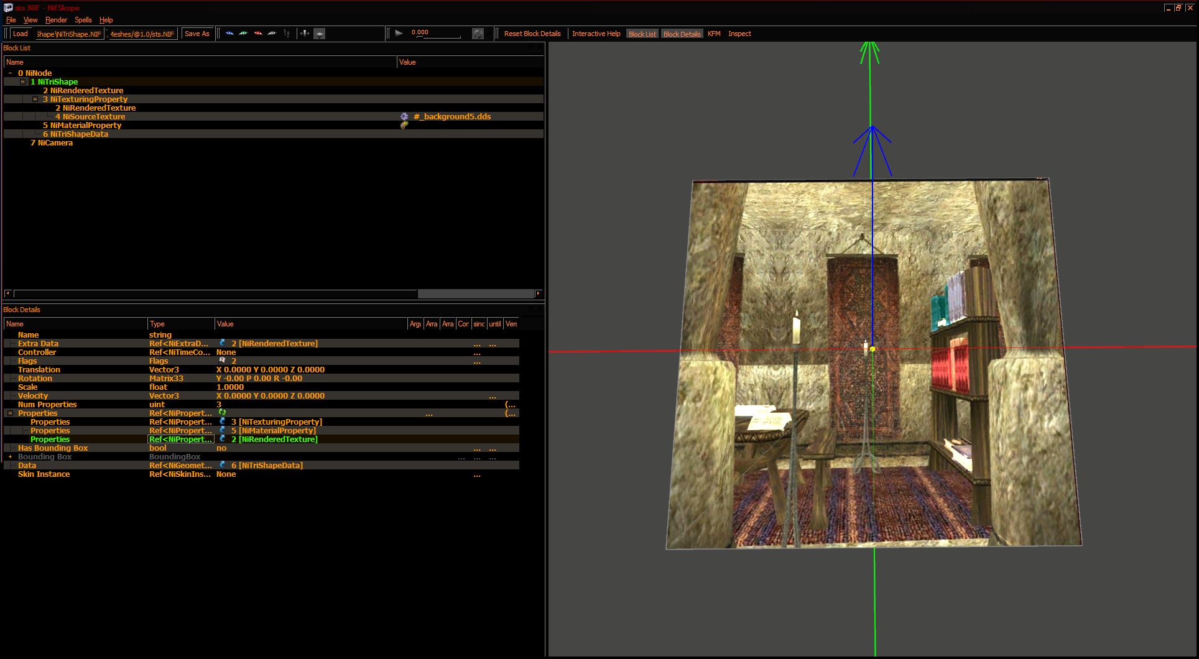
Task: Open the Help menu
Action: (x=106, y=20)
